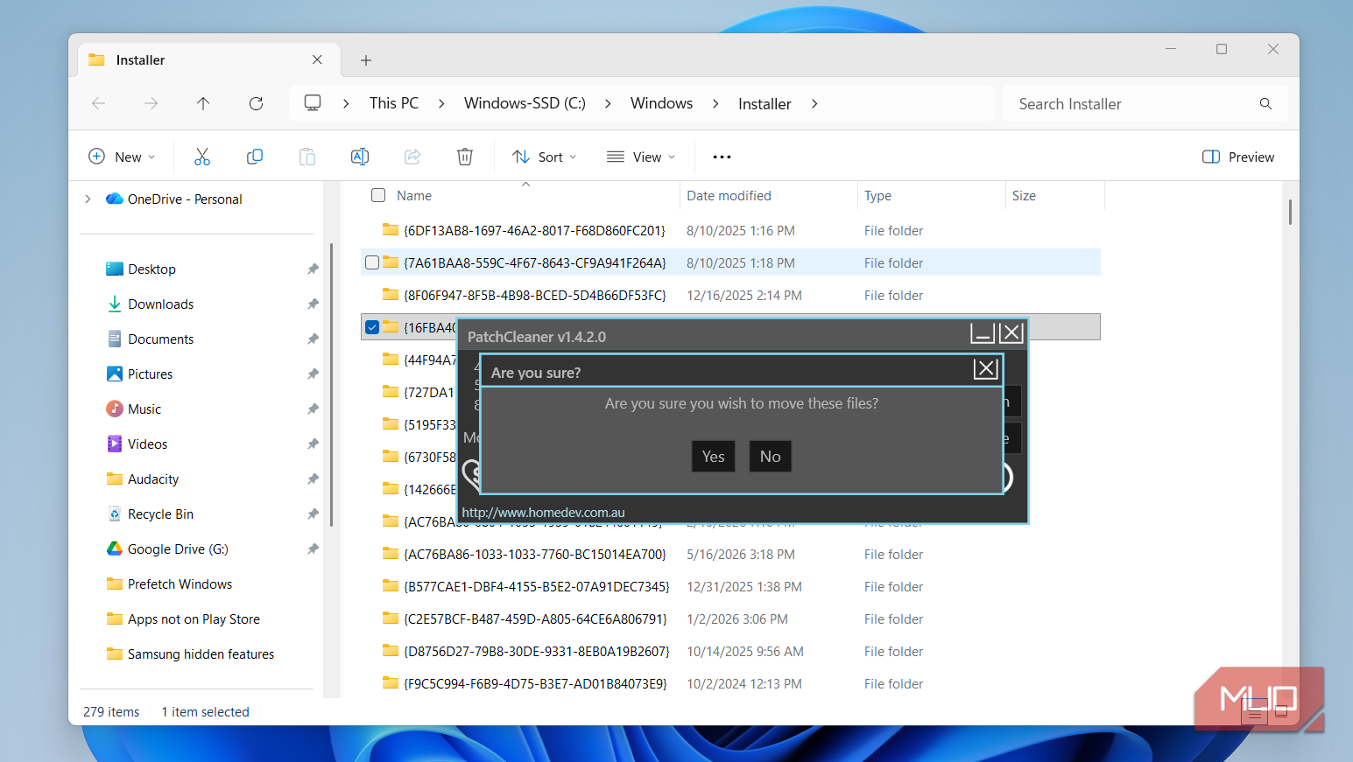Image resolution: width=1353 pixels, height=762 pixels.
Task: Unpin Desktop from quick access
Action: [x=313, y=269]
